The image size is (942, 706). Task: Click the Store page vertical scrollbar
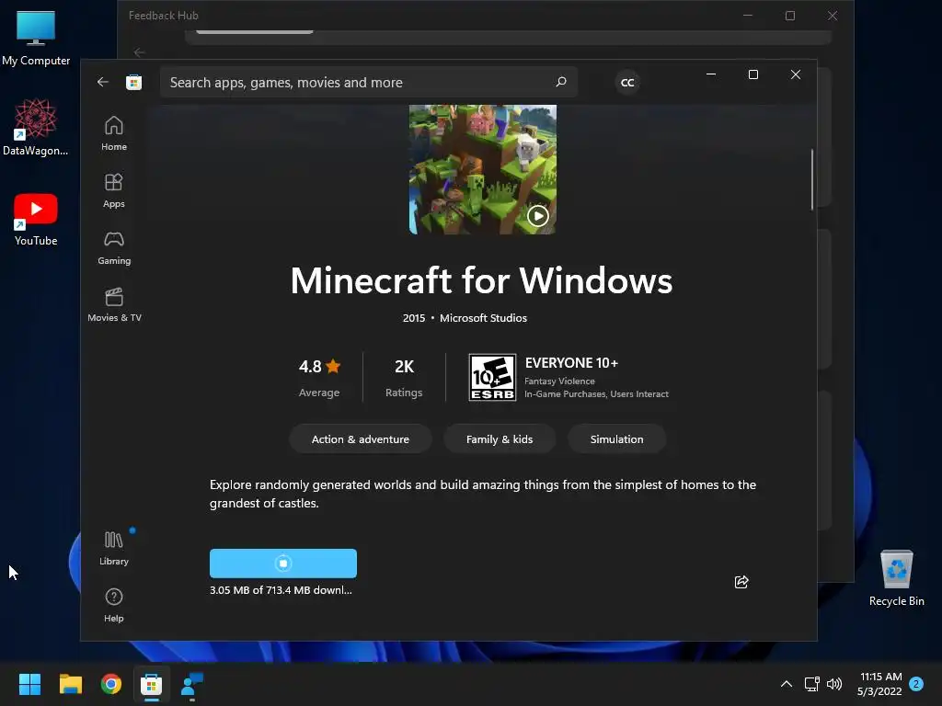pos(811,179)
